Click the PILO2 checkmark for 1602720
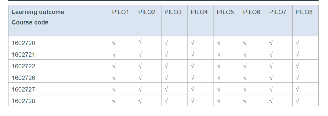Screen dimensions: 328x116 pos(140,41)
